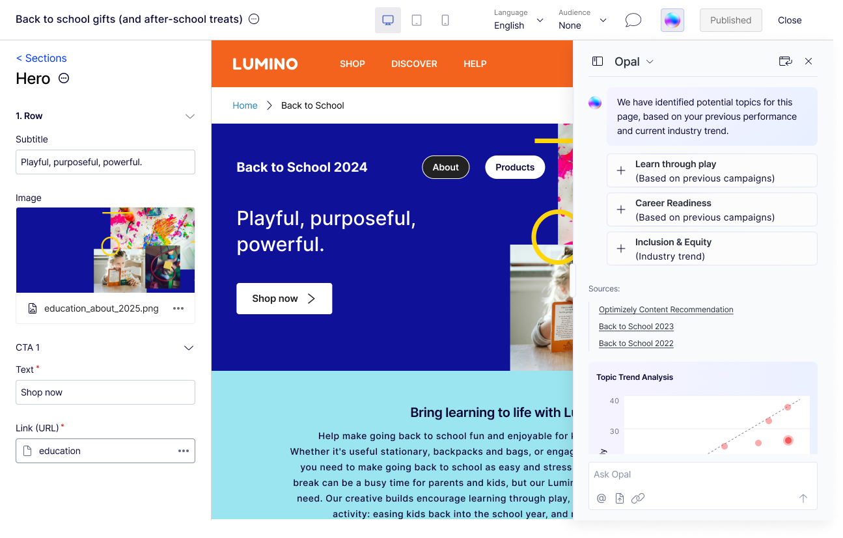Image resolution: width=843 pixels, height=538 pixels.
Task: Click the @ mention icon in Opal
Action: click(601, 498)
